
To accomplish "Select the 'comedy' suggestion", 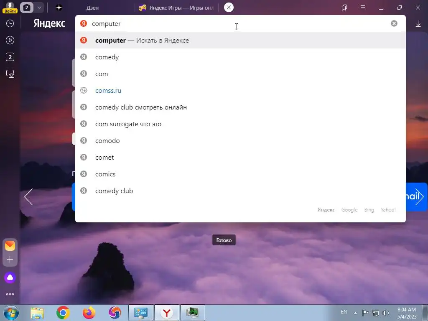I will (240, 57).
